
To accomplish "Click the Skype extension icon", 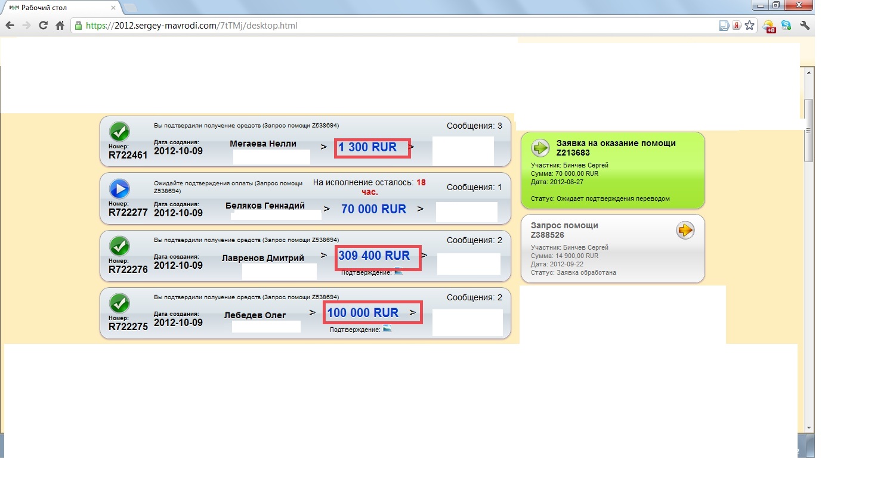I will (786, 26).
